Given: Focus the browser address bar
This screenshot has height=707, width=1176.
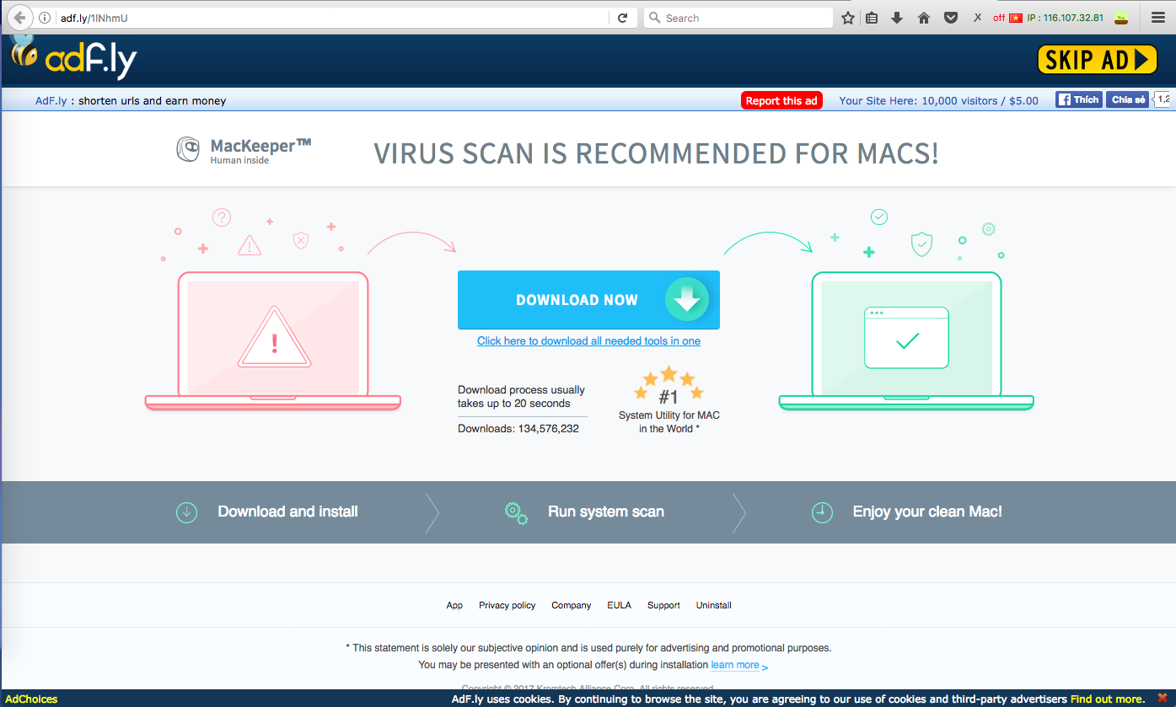Looking at the screenshot, I should [x=332, y=18].
